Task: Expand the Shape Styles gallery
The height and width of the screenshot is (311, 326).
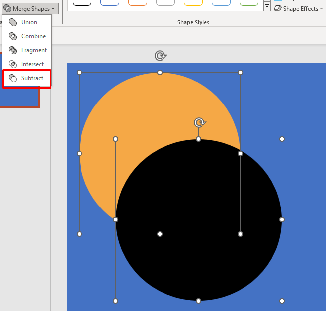Action: (267, 6)
